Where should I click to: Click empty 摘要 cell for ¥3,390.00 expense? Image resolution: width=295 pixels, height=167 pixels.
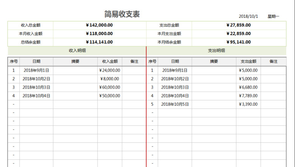pyautogui.click(x=214, y=104)
